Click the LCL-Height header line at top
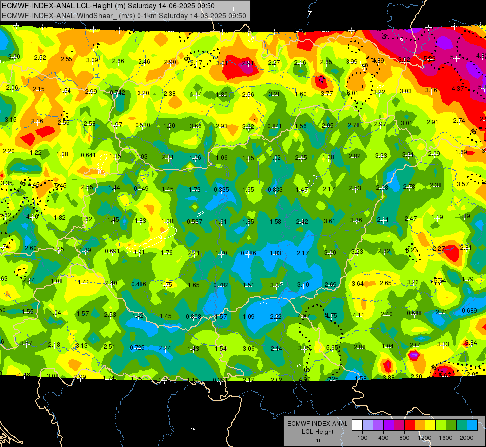This screenshot has width=486, height=447. [109, 6]
